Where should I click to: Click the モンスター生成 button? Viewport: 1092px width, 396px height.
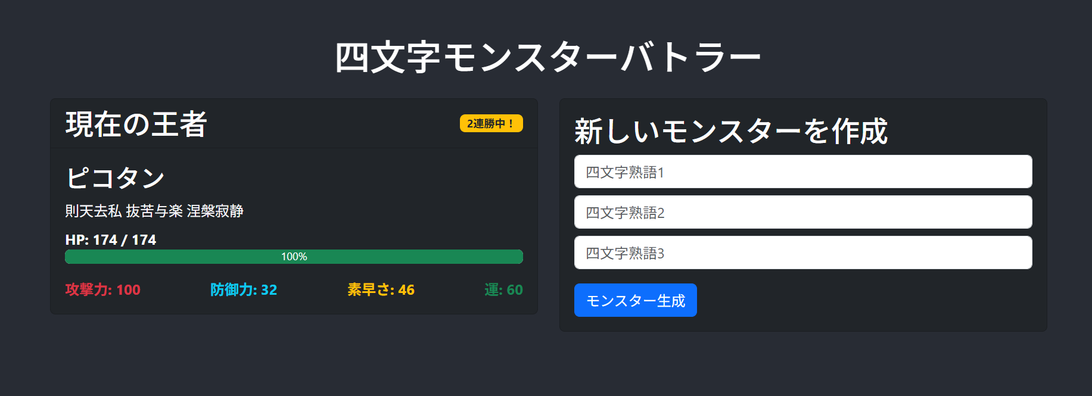636,300
